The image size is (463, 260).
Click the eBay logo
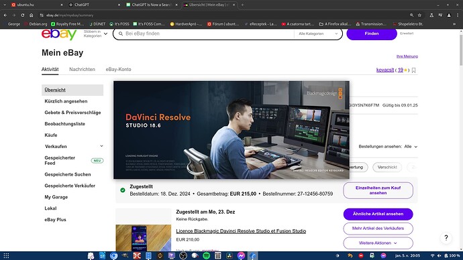pyautogui.click(x=59, y=34)
